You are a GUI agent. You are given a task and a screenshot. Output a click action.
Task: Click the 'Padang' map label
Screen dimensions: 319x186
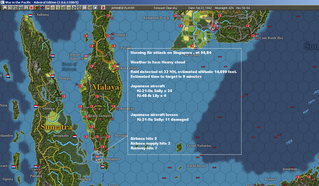click(x=36, y=176)
